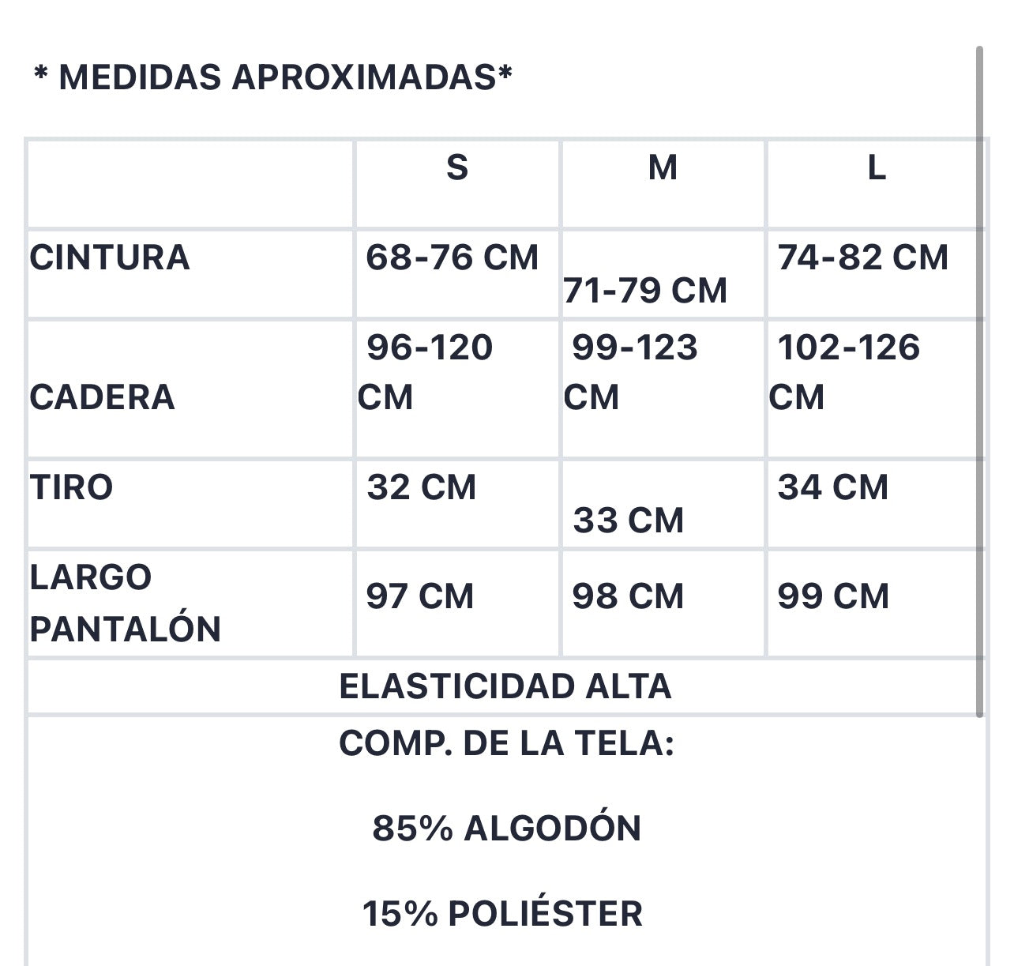Viewport: 1014px width, 966px height.
Task: Click the 71-79 CM waist cell
Action: pos(645,291)
